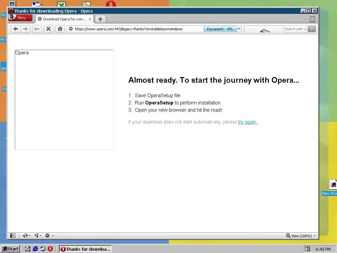Viewport: 337px width, 253px height.
Task: Click the Run OperaSetup installation step
Action: (177, 103)
